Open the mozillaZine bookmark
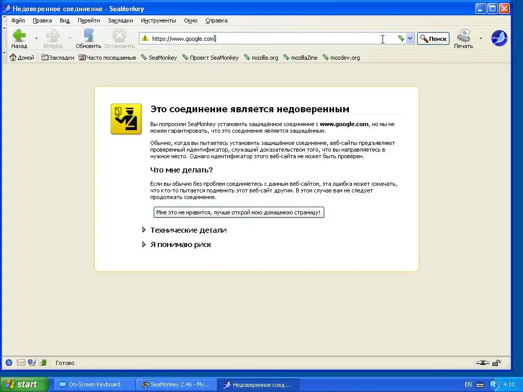Screen dimensions: 523x392 click(x=300, y=58)
